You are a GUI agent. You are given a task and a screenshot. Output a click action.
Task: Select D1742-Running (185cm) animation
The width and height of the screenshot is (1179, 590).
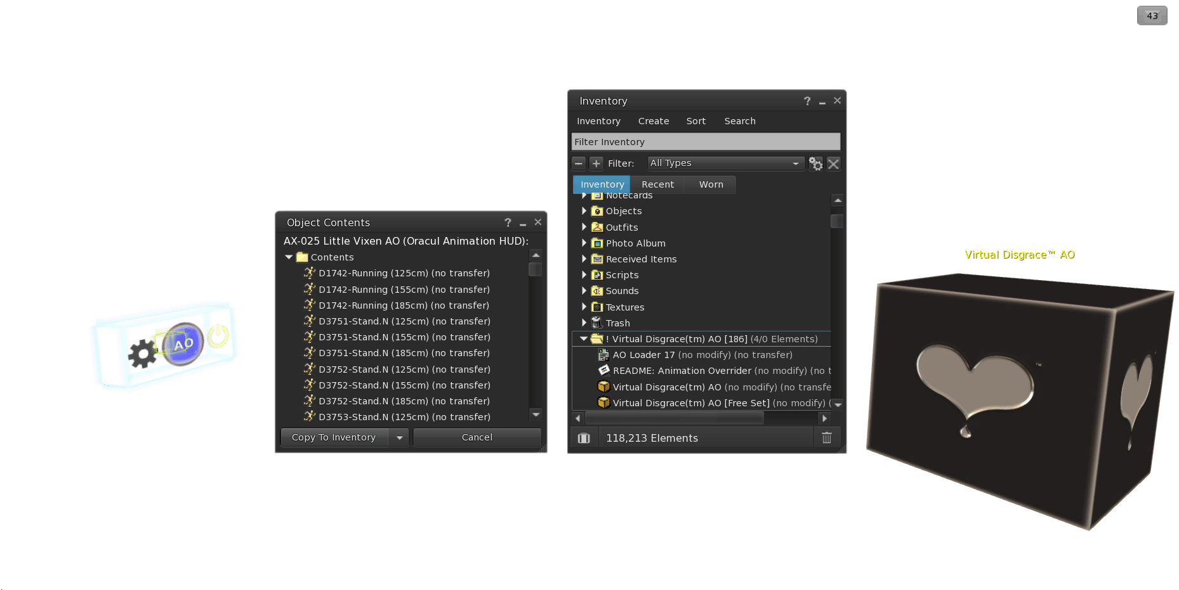coord(404,305)
